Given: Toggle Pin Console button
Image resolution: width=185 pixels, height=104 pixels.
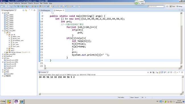Looking at the screenshot, I should click(x=168, y=72).
